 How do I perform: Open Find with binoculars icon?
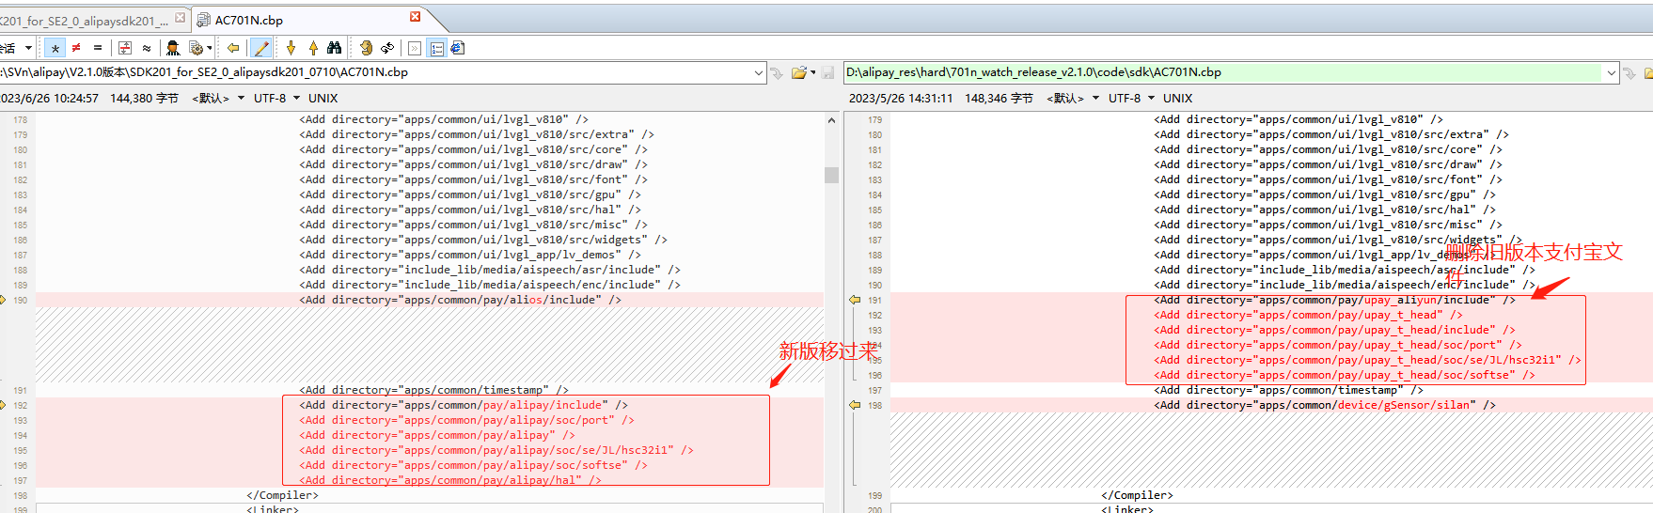(335, 48)
